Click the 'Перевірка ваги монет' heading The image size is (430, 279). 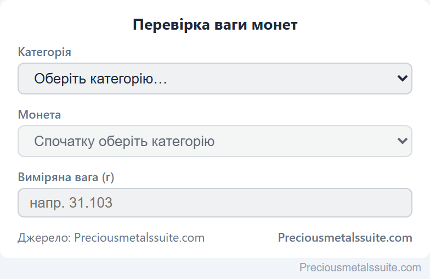pyautogui.click(x=215, y=25)
